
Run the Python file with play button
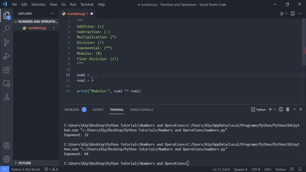point(282,14)
